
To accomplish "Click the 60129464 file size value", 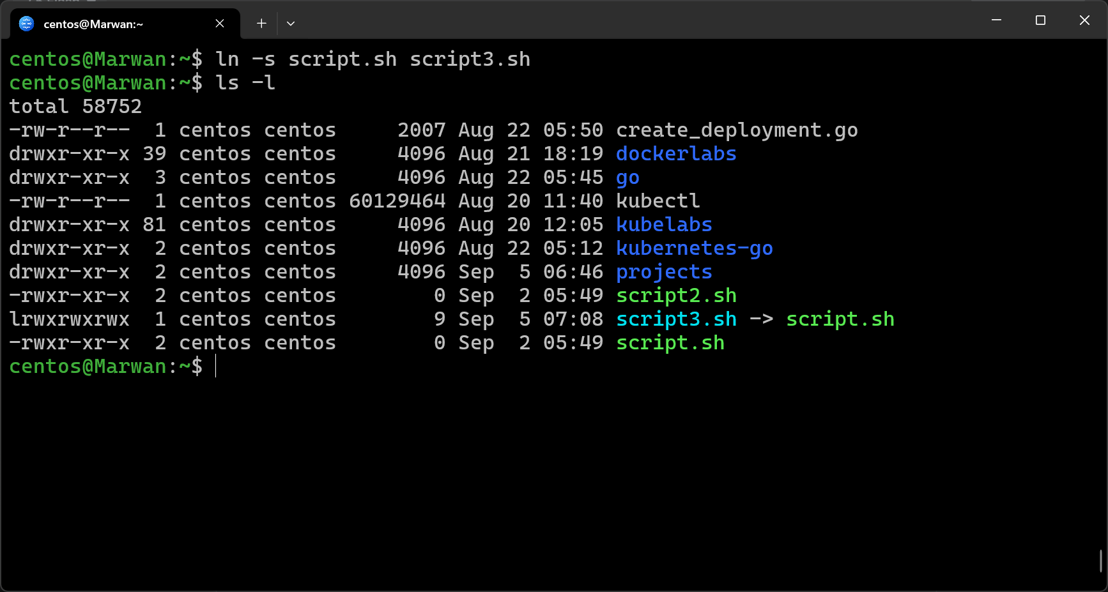I will coord(397,201).
